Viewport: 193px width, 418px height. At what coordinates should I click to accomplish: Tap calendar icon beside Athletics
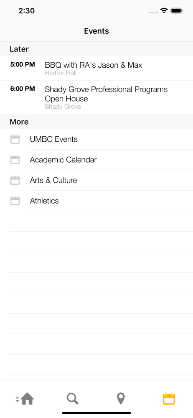click(15, 201)
